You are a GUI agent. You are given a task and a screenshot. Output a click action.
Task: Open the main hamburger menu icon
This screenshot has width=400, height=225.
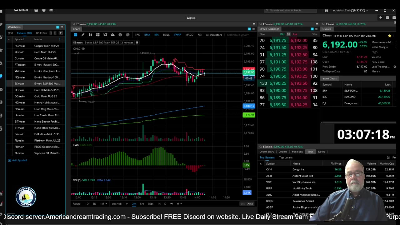2,12
